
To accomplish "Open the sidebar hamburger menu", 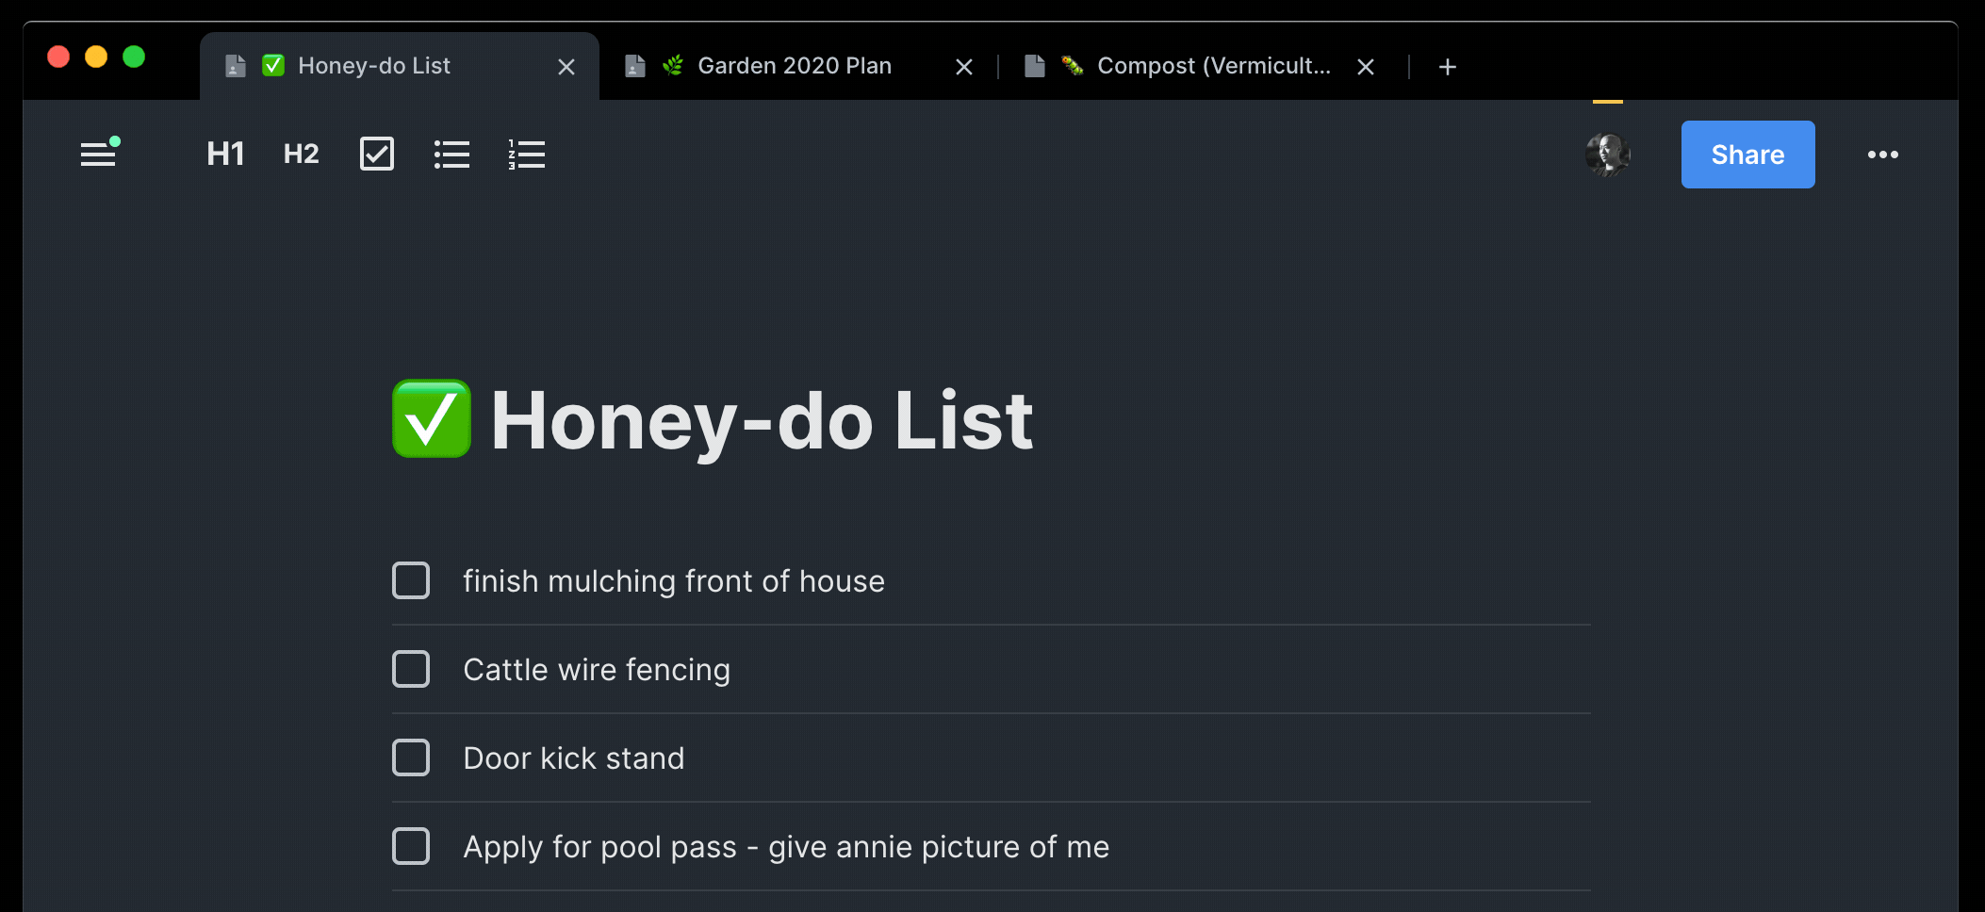I will [98, 154].
